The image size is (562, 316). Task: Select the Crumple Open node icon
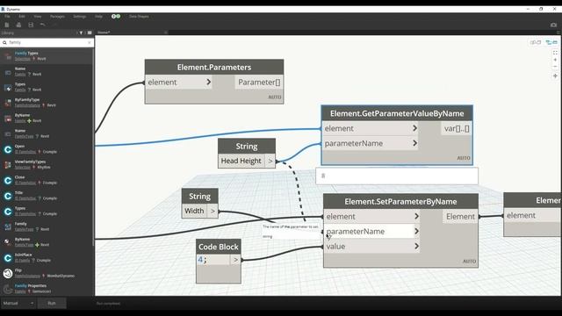click(x=8, y=149)
